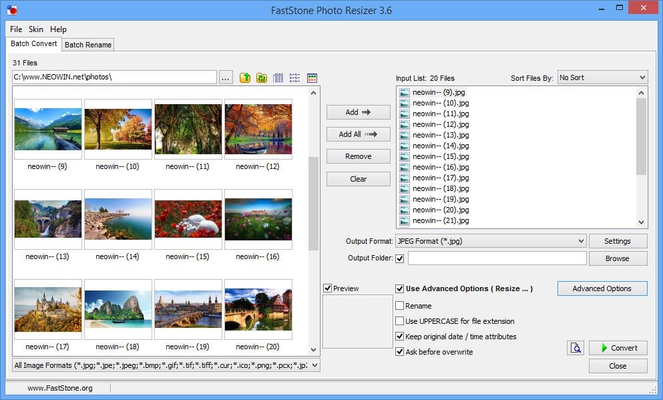Click the FastStone app icon in title bar

coord(11,10)
